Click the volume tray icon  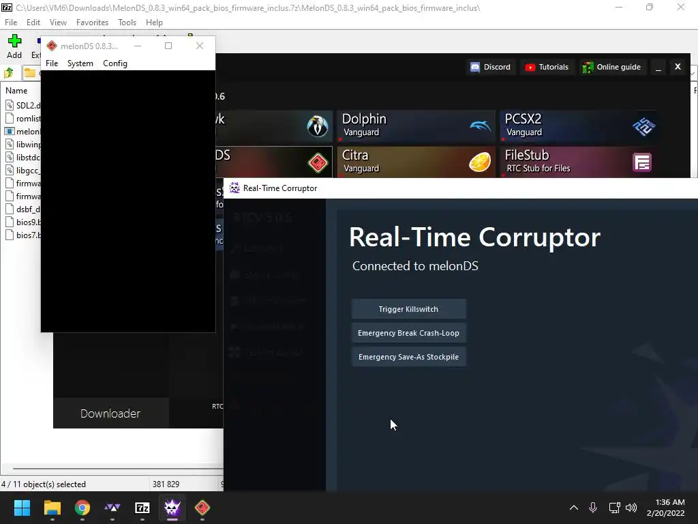631,508
